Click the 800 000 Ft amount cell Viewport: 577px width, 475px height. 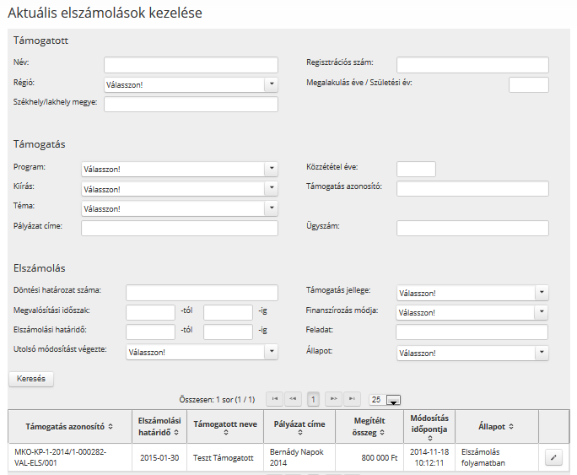(369, 457)
